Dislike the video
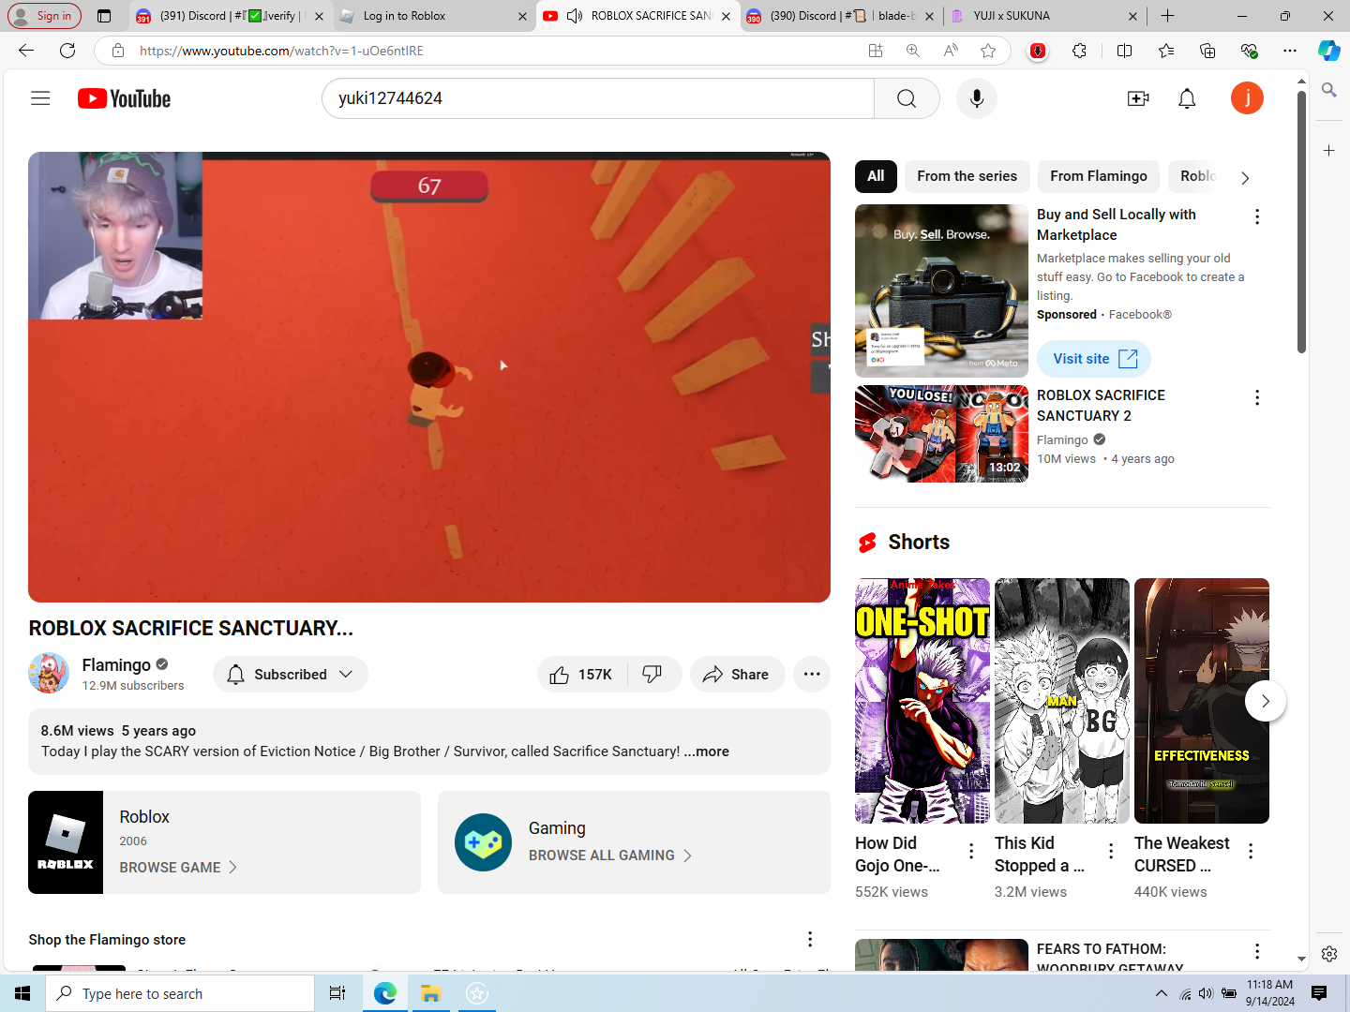 pyautogui.click(x=653, y=675)
